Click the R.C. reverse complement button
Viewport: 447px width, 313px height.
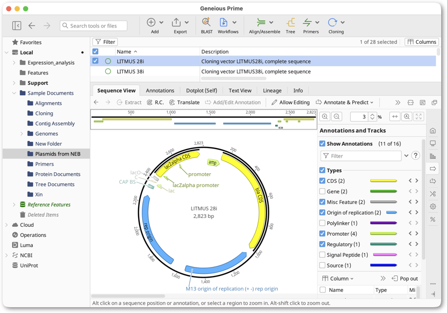(155, 102)
